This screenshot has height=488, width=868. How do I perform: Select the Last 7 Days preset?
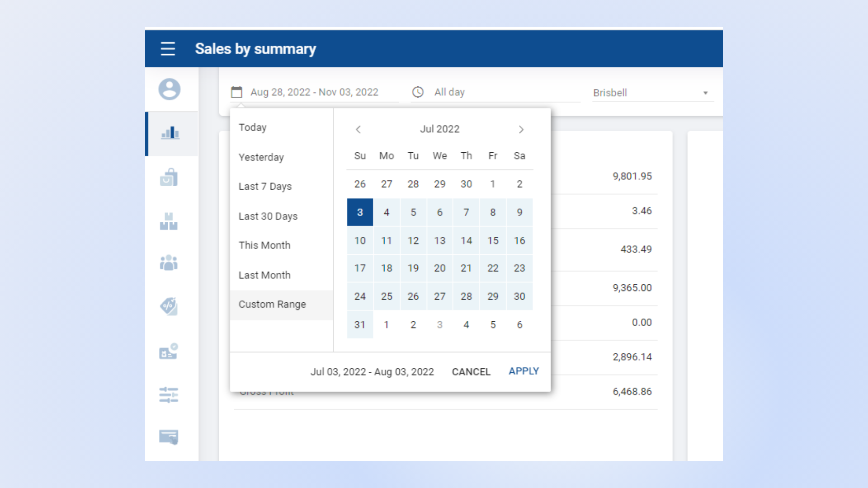point(265,187)
